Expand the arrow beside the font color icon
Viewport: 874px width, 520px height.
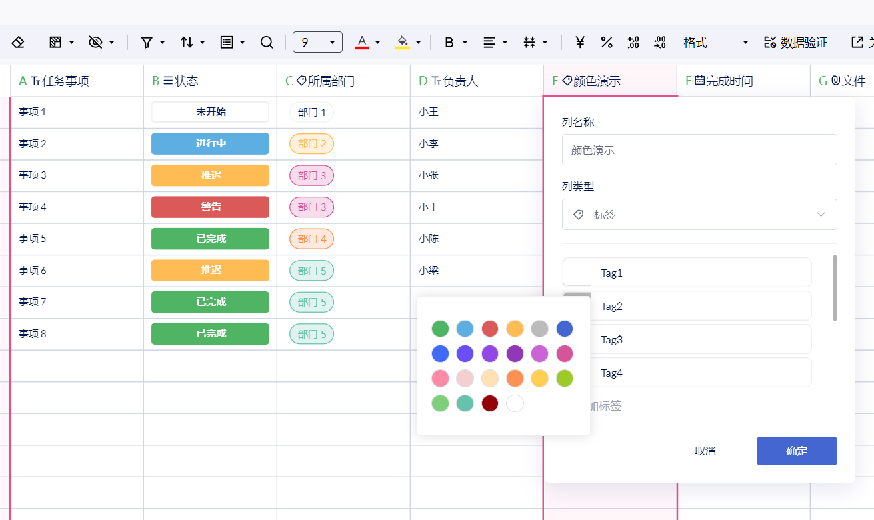(x=378, y=42)
